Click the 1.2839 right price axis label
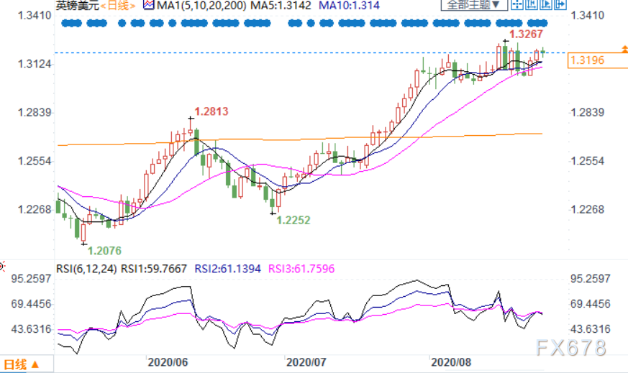The width and height of the screenshot is (628, 373). pos(587,112)
